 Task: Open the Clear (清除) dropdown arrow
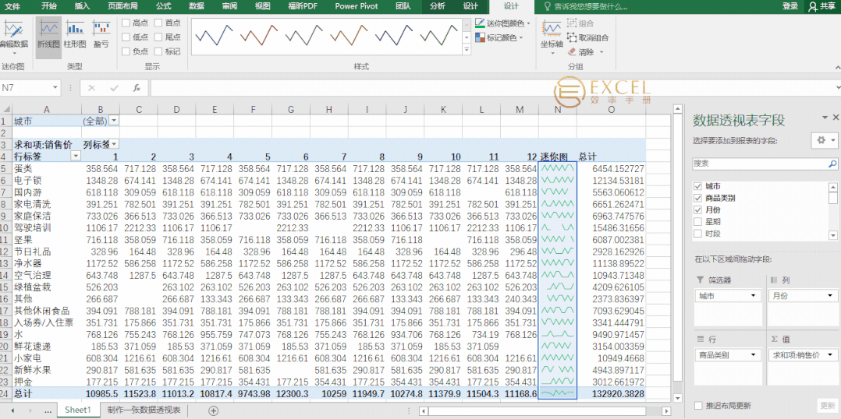[601, 52]
